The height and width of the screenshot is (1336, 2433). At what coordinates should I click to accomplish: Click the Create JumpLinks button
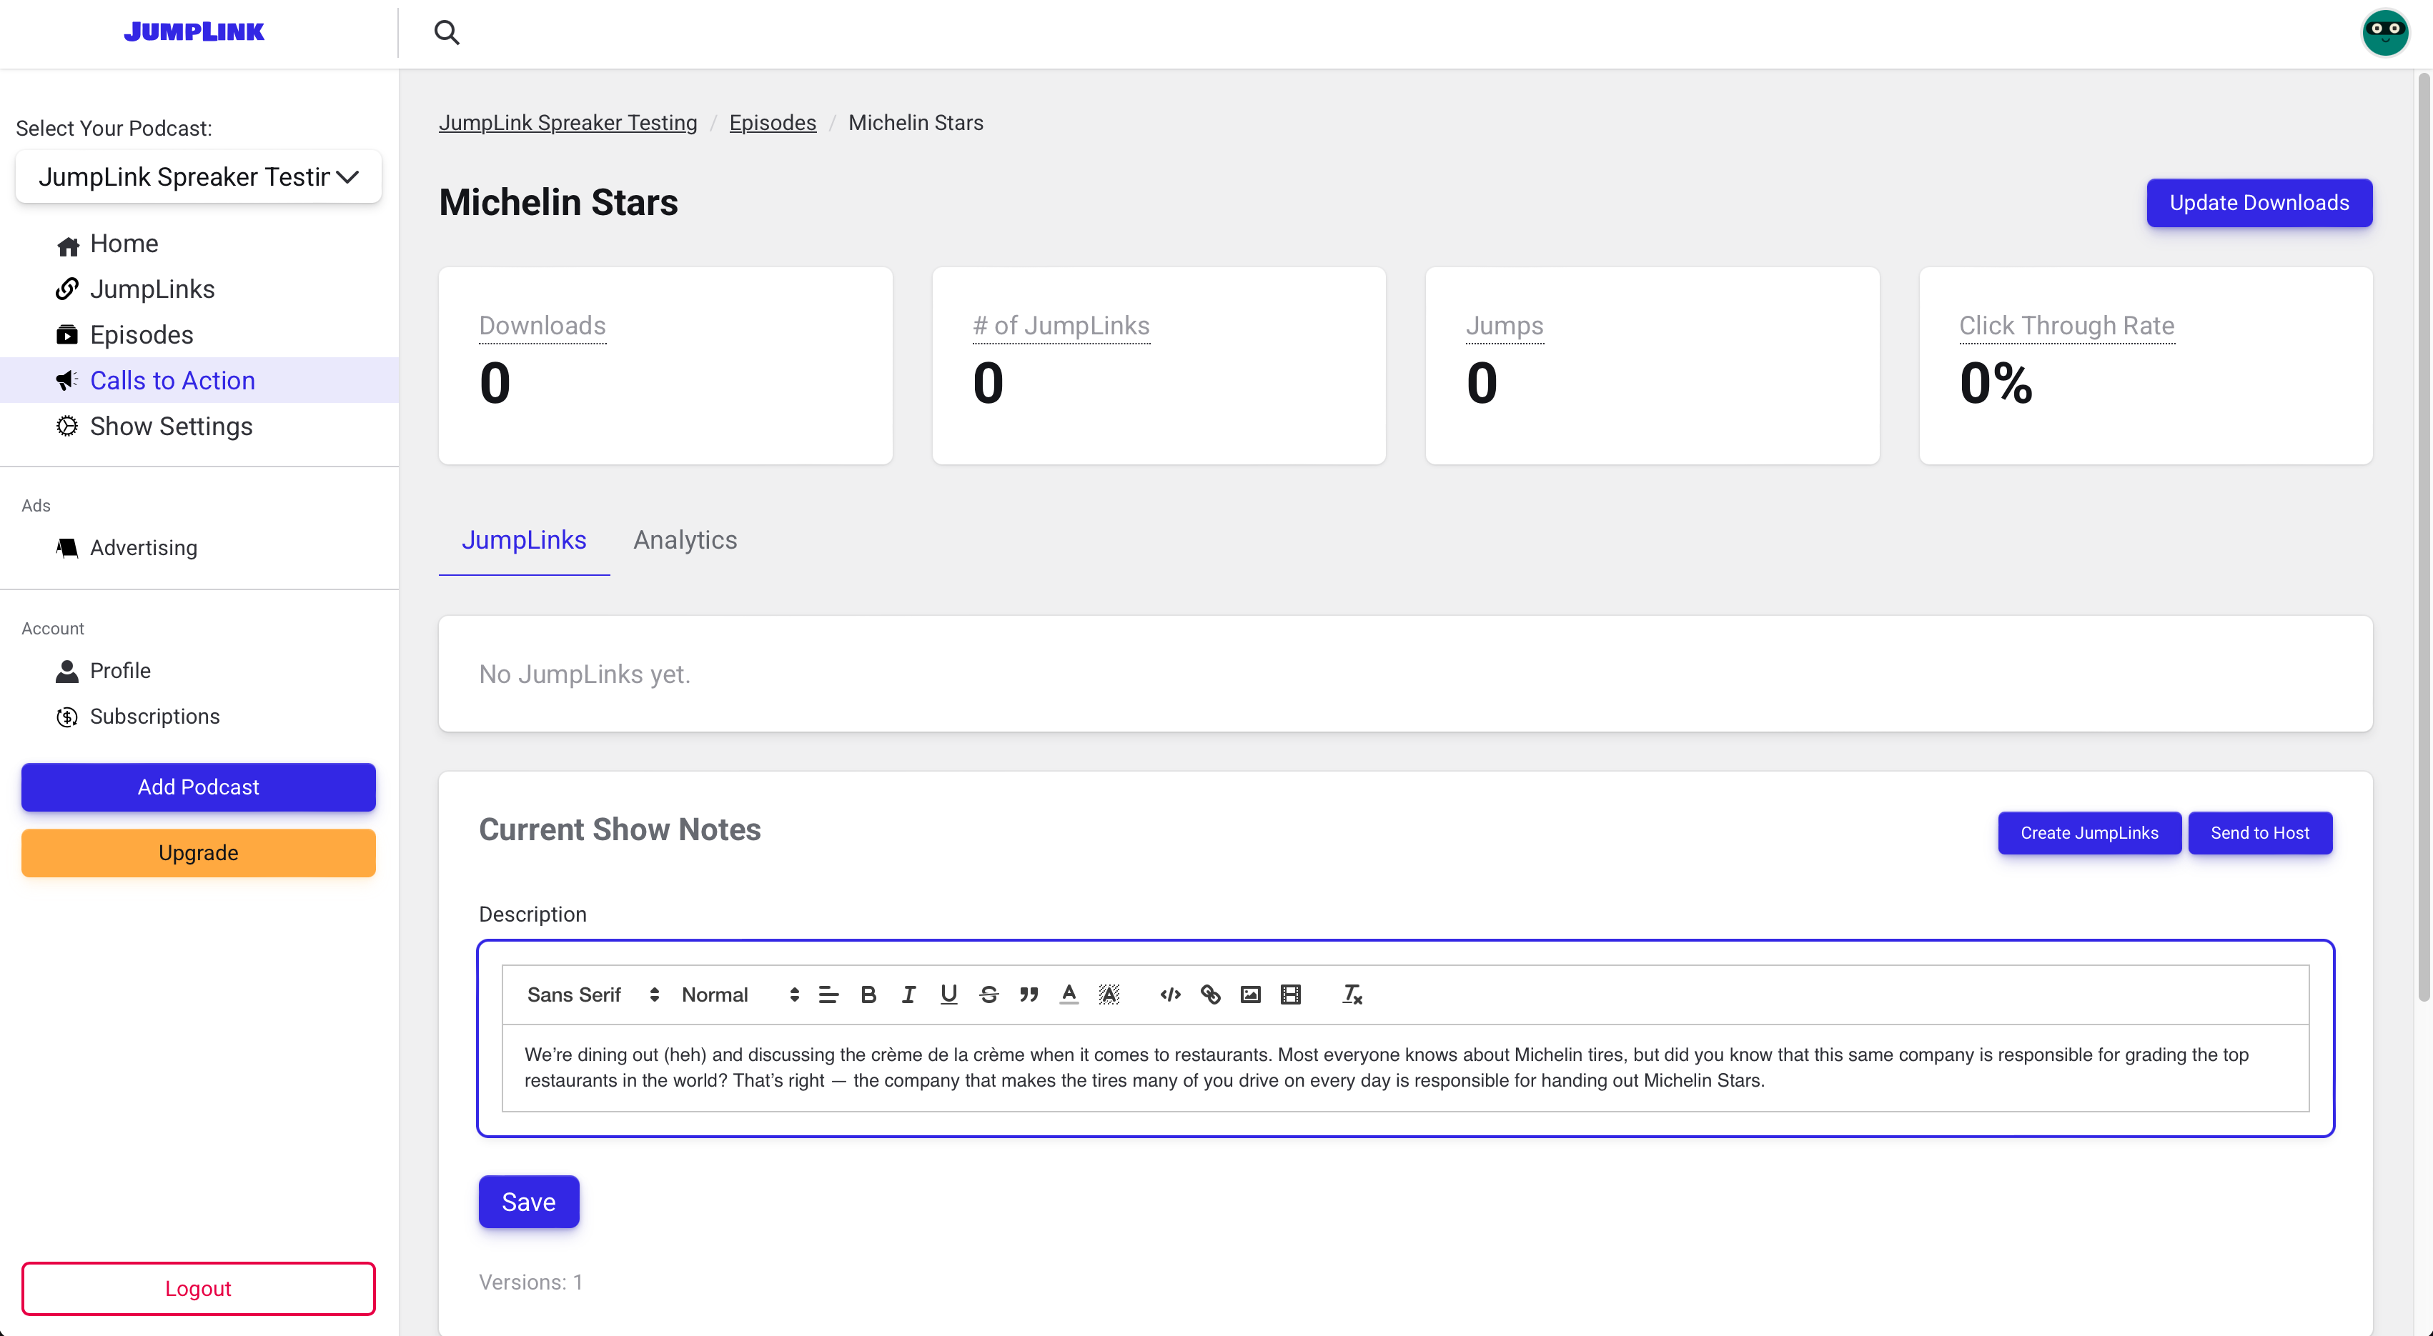2089,832
